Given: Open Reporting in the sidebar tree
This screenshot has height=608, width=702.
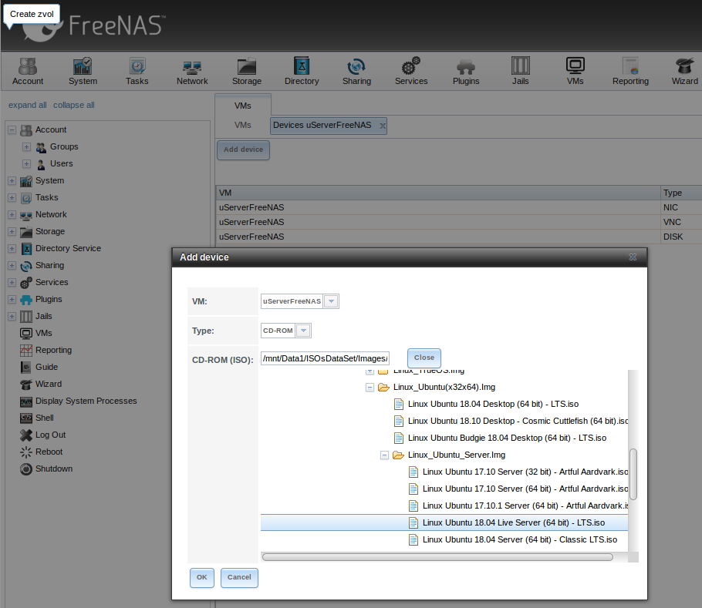Looking at the screenshot, I should click(x=53, y=350).
